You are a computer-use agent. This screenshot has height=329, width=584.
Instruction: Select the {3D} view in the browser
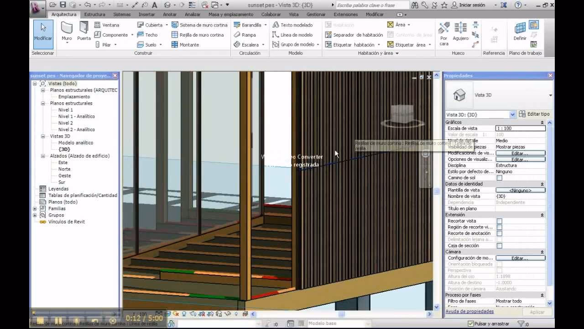click(65, 149)
